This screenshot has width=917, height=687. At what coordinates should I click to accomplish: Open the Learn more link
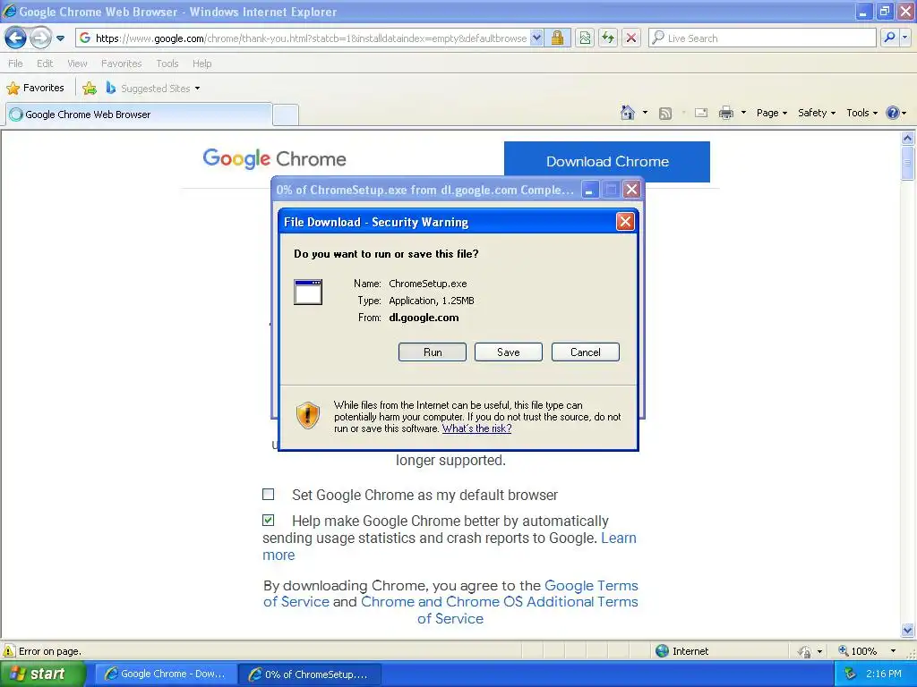450,547
